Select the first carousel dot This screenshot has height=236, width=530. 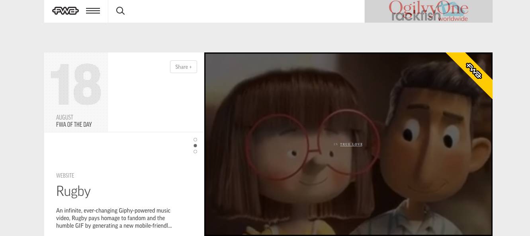(x=195, y=139)
